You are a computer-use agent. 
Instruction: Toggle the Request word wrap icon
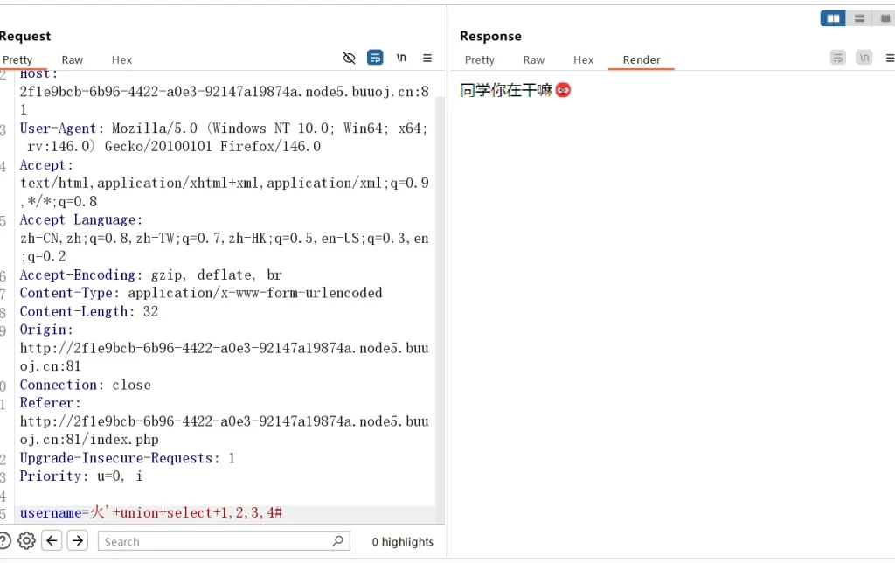375,59
